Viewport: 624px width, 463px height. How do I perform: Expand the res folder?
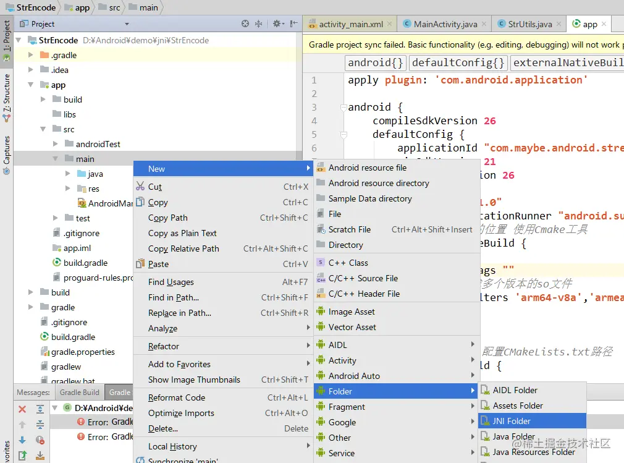tap(68, 189)
